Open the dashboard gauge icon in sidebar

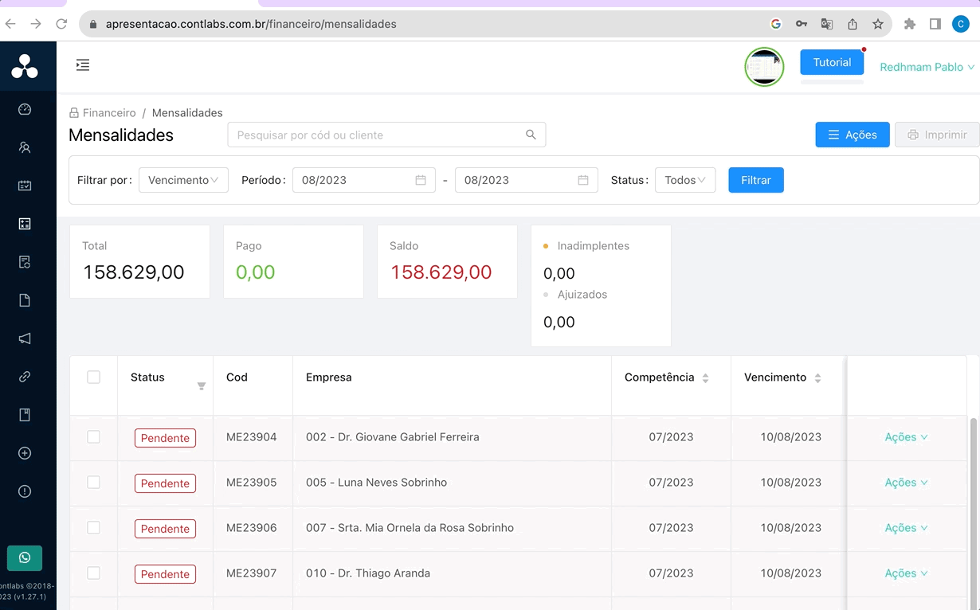25,110
